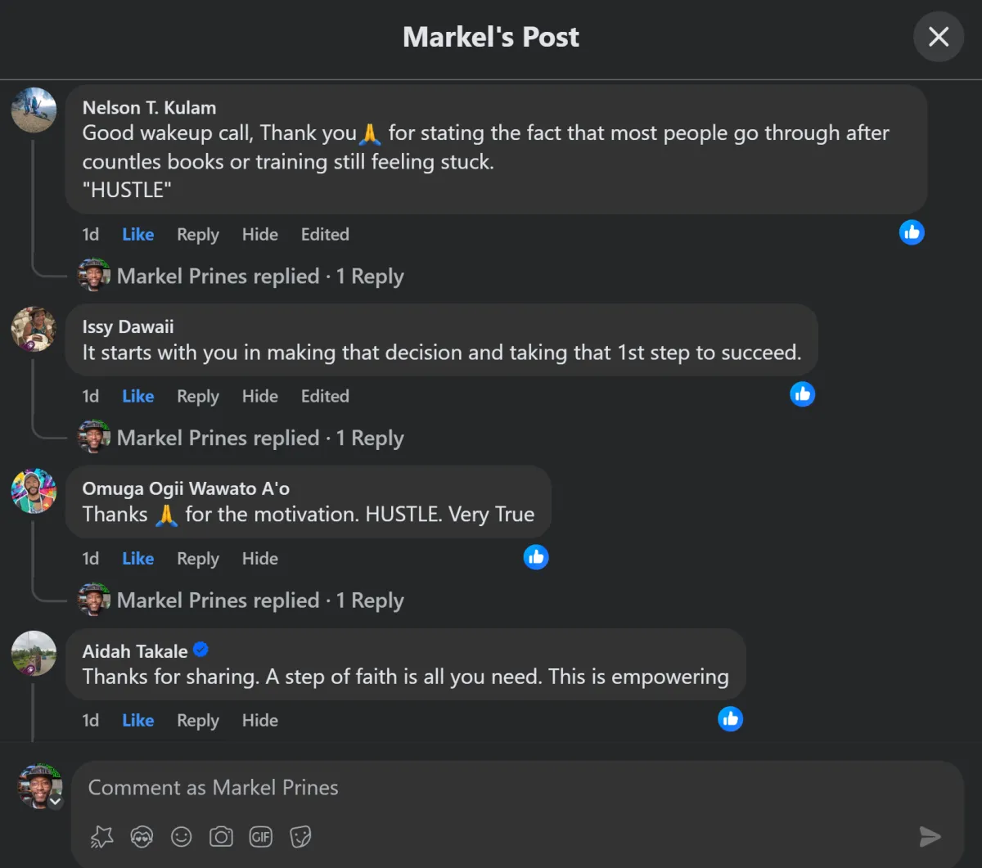Open the avatar sticker icon in comment box
Screen dimensions: 982x868
[141, 836]
